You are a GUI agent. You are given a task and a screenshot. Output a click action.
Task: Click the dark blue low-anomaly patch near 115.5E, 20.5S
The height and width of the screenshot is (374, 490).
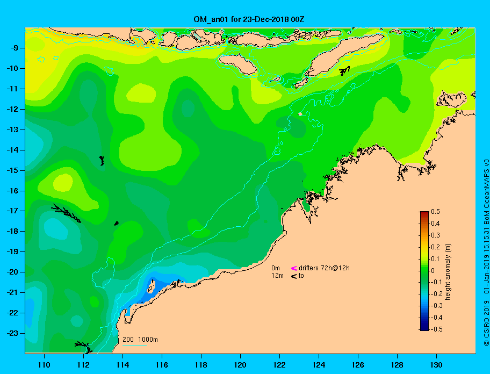160,287
